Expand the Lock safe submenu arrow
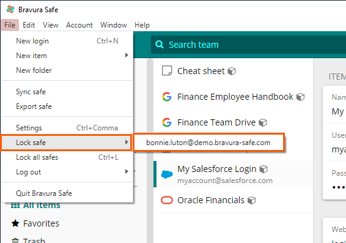Image resolution: width=346 pixels, height=243 pixels. pyautogui.click(x=127, y=142)
